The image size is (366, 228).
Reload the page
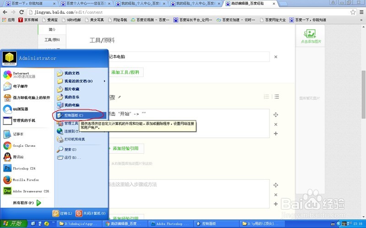click(x=22, y=12)
